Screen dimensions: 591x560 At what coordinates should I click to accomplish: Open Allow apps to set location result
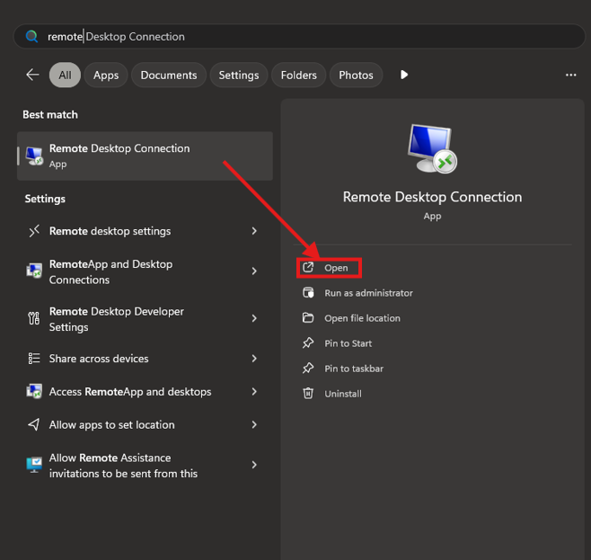[146, 424]
